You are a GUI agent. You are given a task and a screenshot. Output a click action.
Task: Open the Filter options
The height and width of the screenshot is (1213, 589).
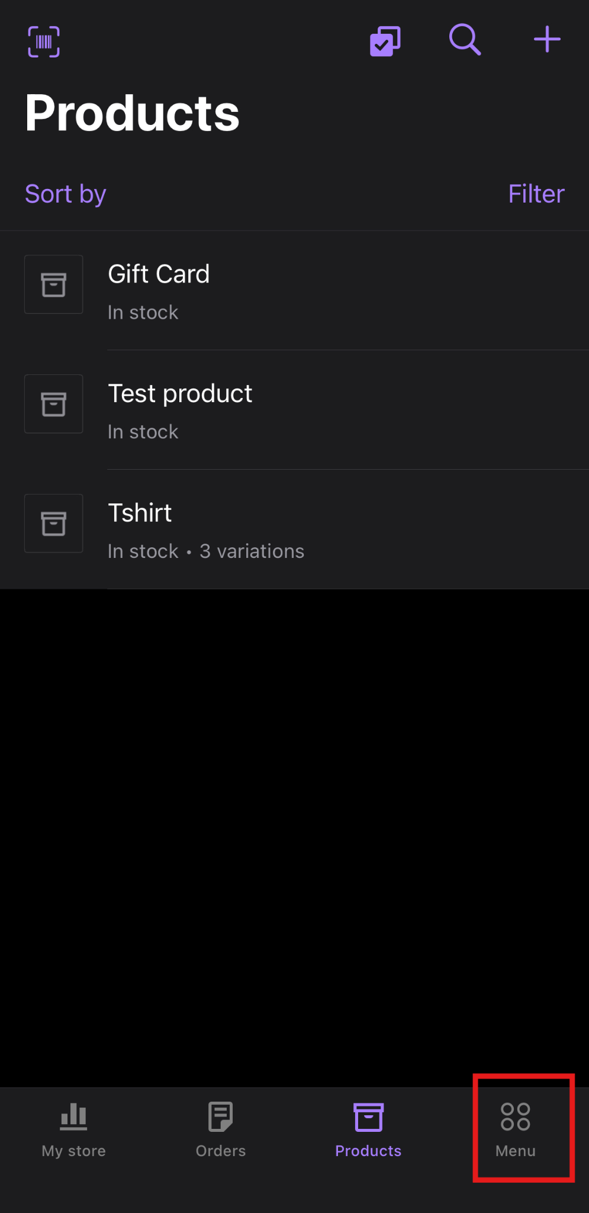point(536,194)
